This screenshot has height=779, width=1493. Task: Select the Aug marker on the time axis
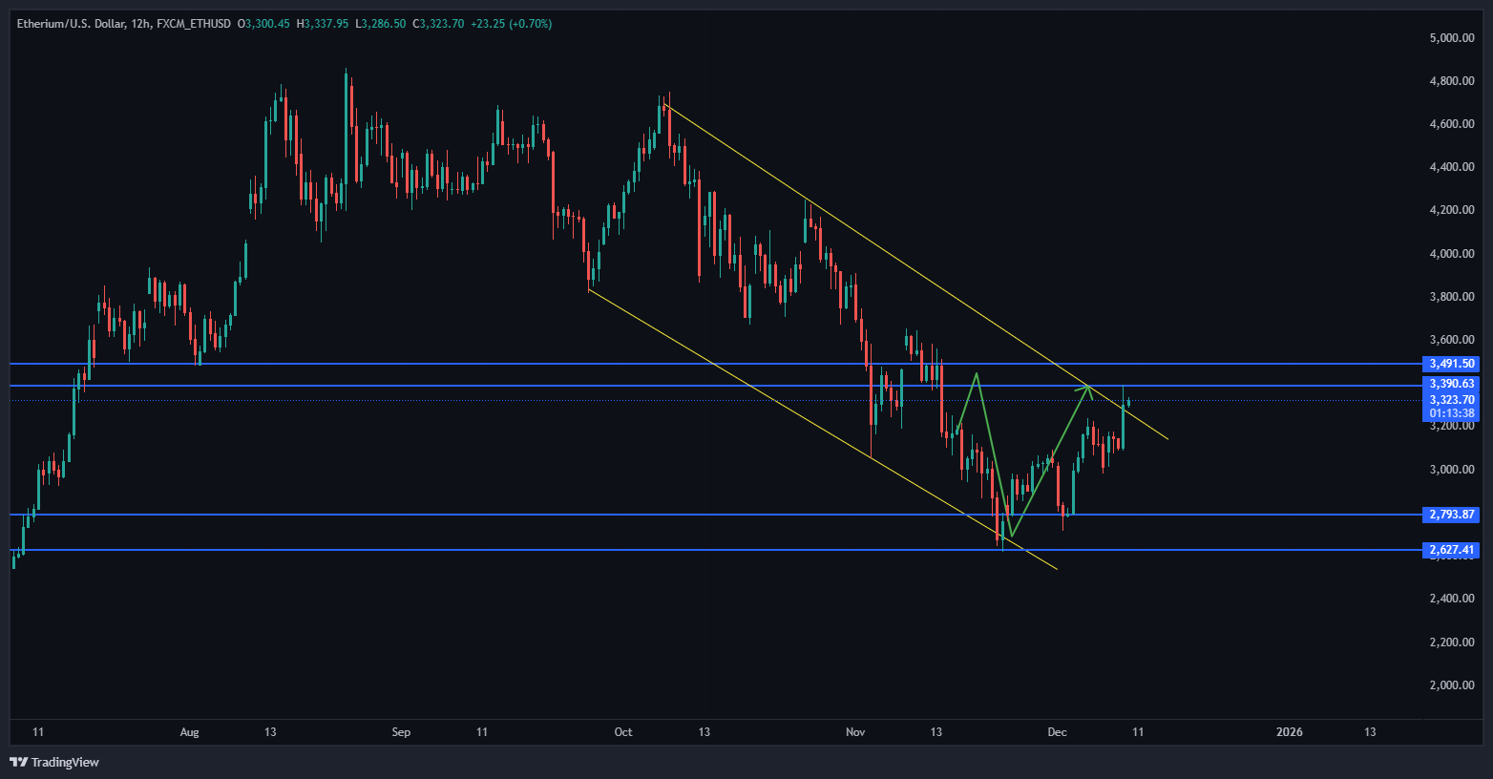[x=190, y=732]
